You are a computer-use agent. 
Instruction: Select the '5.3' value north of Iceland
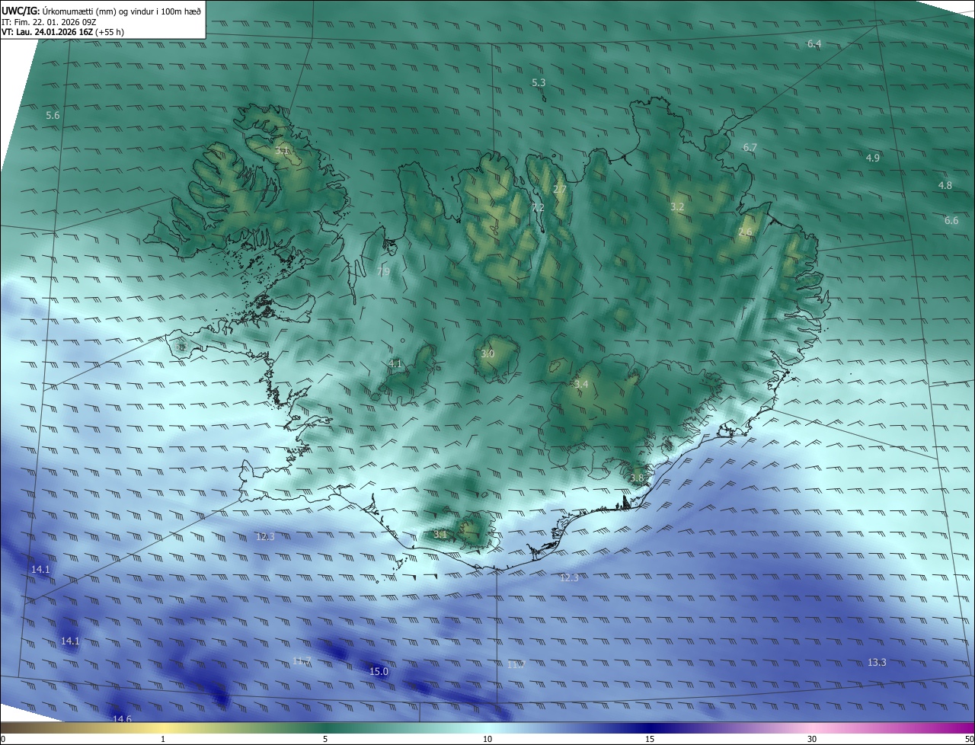tap(539, 82)
